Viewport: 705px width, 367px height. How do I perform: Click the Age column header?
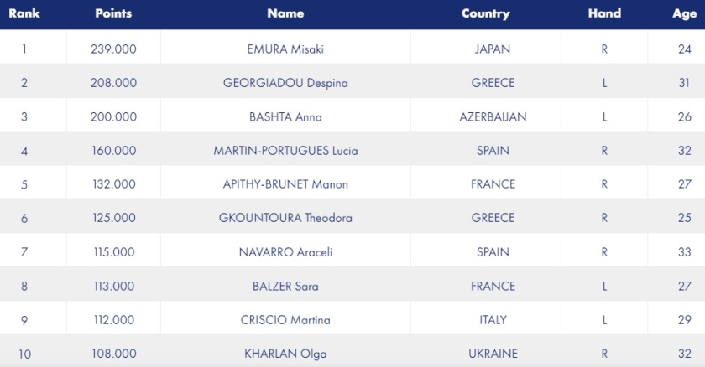tap(684, 14)
